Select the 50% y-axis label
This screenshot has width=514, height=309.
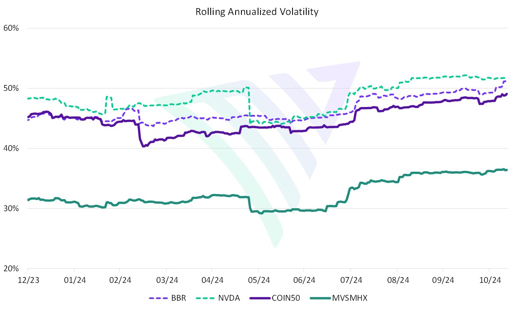[11, 88]
